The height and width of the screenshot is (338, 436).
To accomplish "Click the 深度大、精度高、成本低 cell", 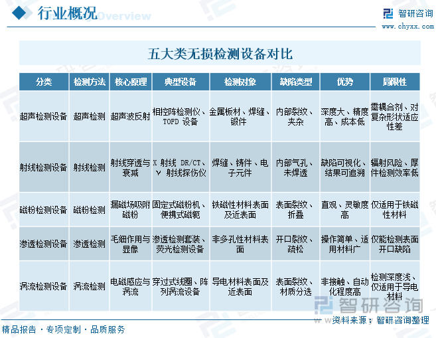I will 345,117.
